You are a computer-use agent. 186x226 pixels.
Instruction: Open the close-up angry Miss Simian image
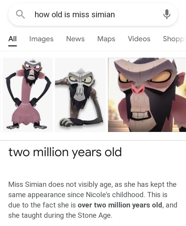coord(147,95)
